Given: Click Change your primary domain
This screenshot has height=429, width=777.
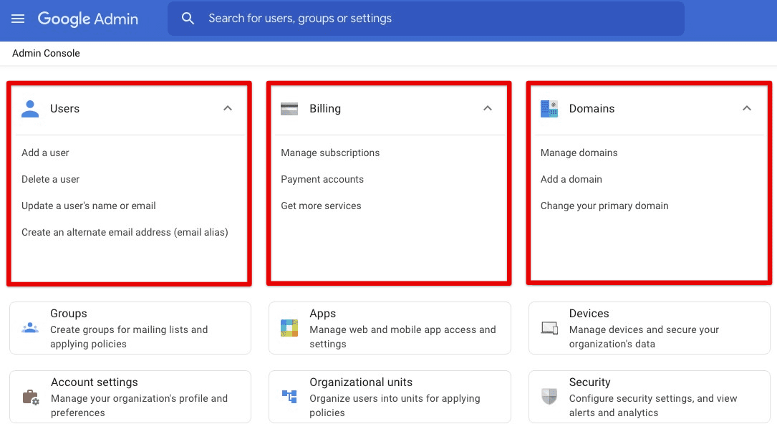Looking at the screenshot, I should pos(604,206).
